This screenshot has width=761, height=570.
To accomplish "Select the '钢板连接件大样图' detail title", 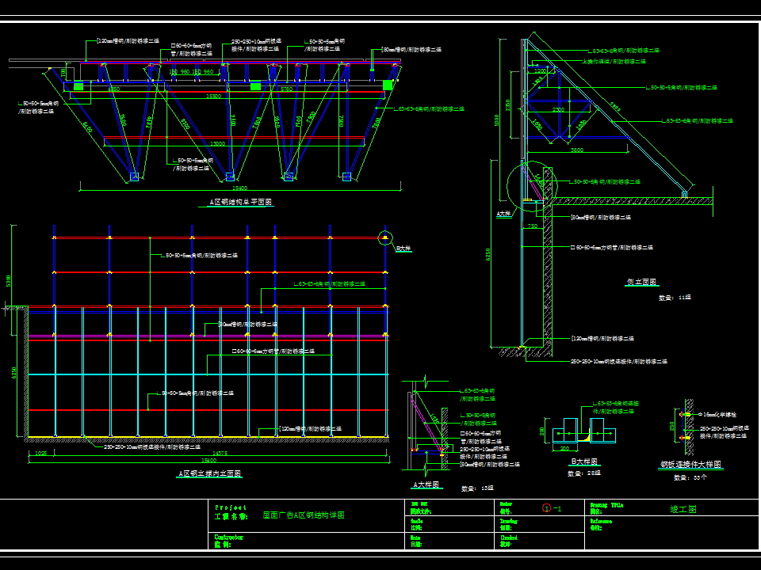I will 690,465.
